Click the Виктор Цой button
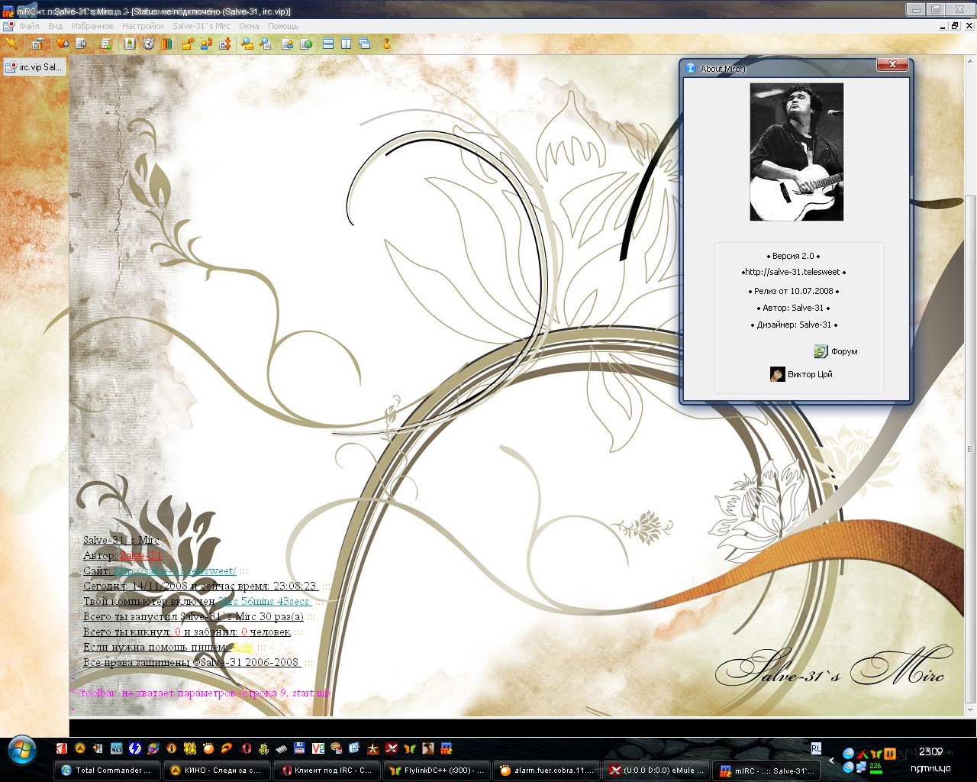Image resolution: width=977 pixels, height=782 pixels. (801, 374)
